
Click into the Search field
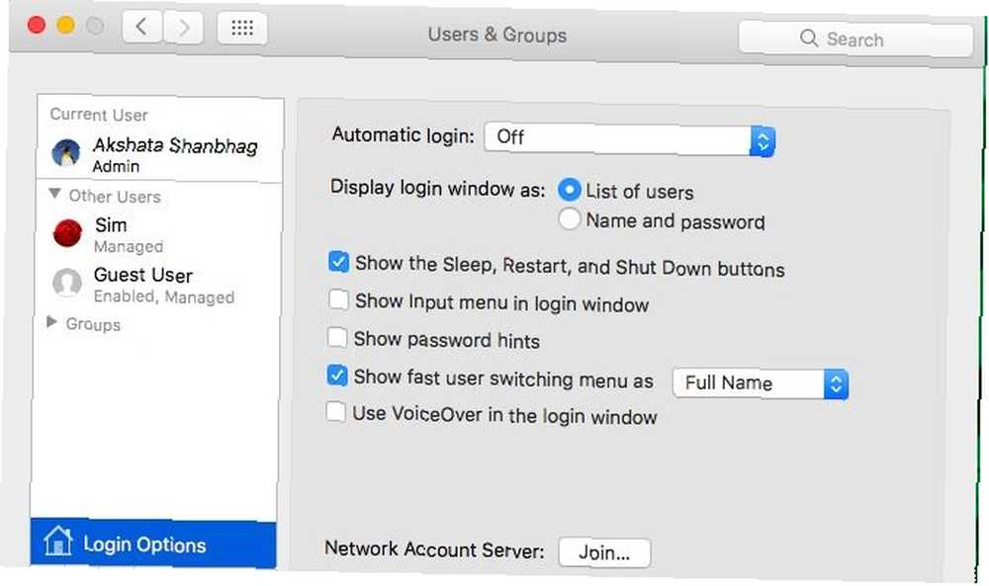[855, 40]
